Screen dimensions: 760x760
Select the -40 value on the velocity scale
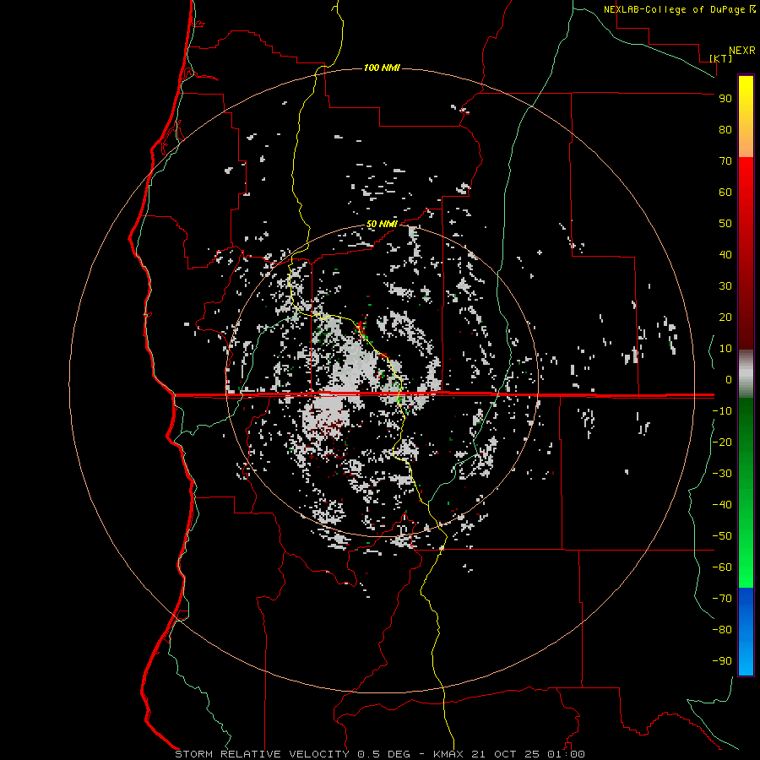[722, 505]
